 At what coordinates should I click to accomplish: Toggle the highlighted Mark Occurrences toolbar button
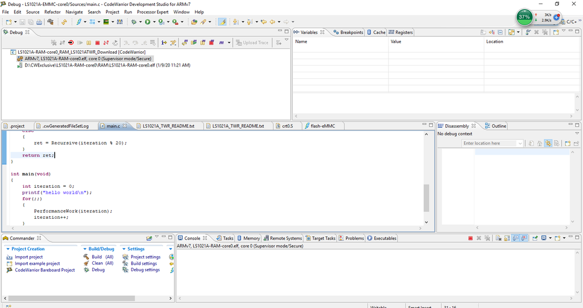click(x=222, y=22)
